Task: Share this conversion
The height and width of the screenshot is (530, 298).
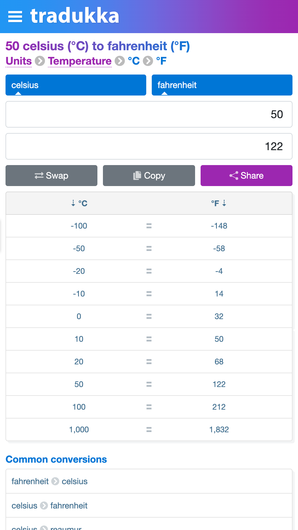Action: tap(246, 176)
